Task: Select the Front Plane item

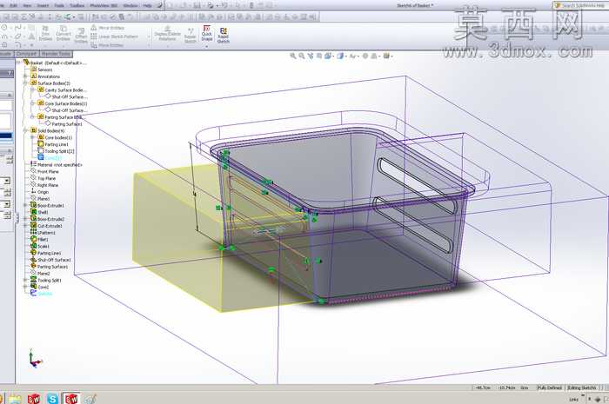Action: (44, 171)
